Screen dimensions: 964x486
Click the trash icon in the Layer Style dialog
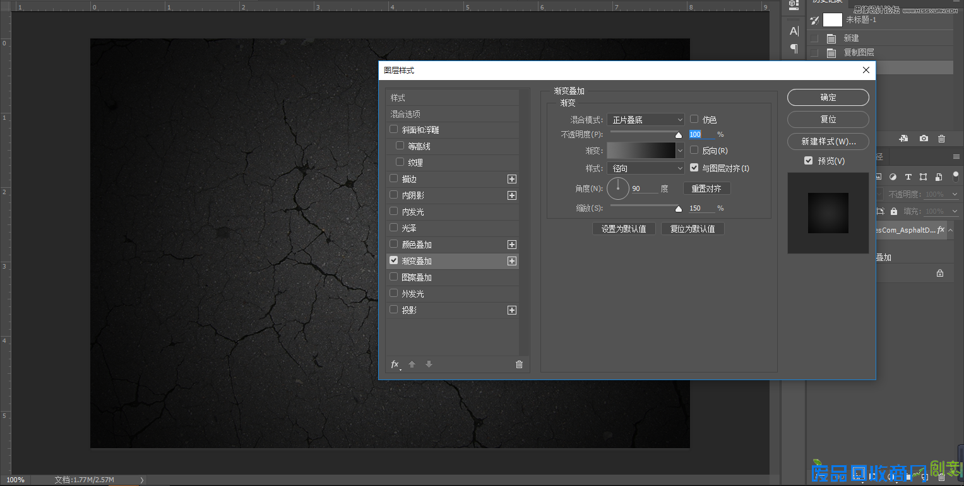coord(519,364)
